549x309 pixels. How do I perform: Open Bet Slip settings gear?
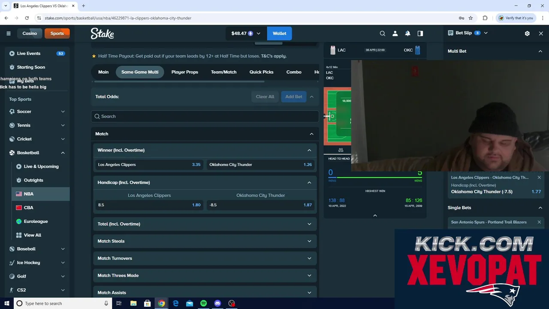tap(527, 33)
